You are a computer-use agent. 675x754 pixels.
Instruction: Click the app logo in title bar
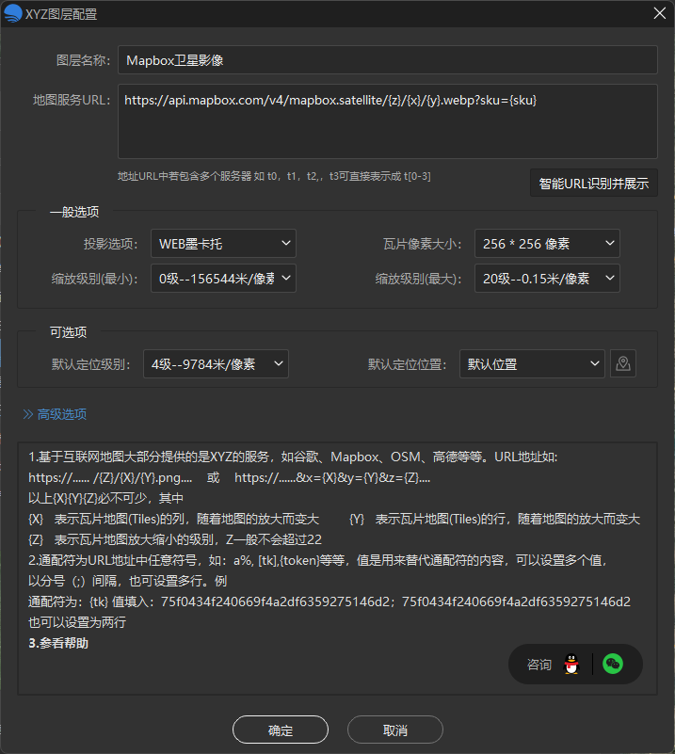tap(13, 13)
